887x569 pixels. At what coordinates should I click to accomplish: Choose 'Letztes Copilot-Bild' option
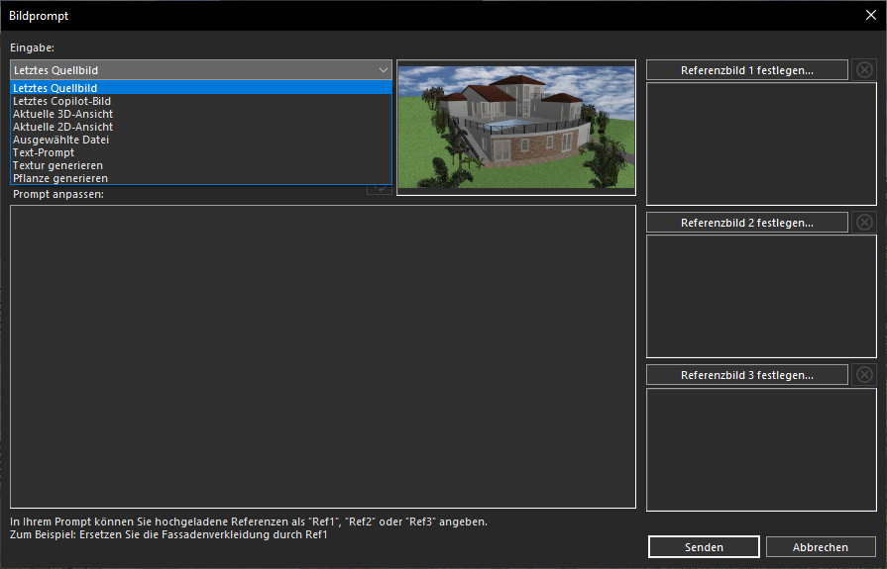click(201, 101)
